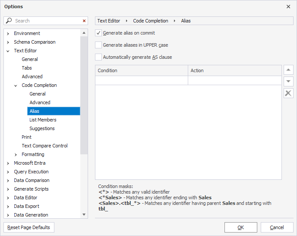Enable Generate aliases in UPPER case
297x236 pixels.
[x=98, y=45]
